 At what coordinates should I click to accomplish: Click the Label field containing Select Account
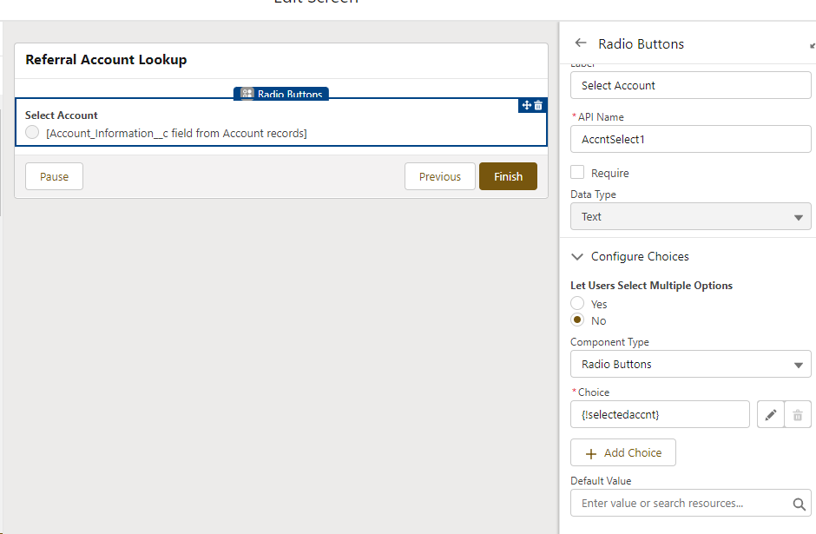click(x=690, y=85)
